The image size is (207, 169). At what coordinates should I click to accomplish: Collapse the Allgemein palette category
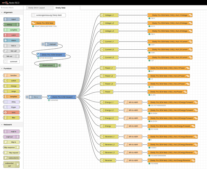coord(11,13)
